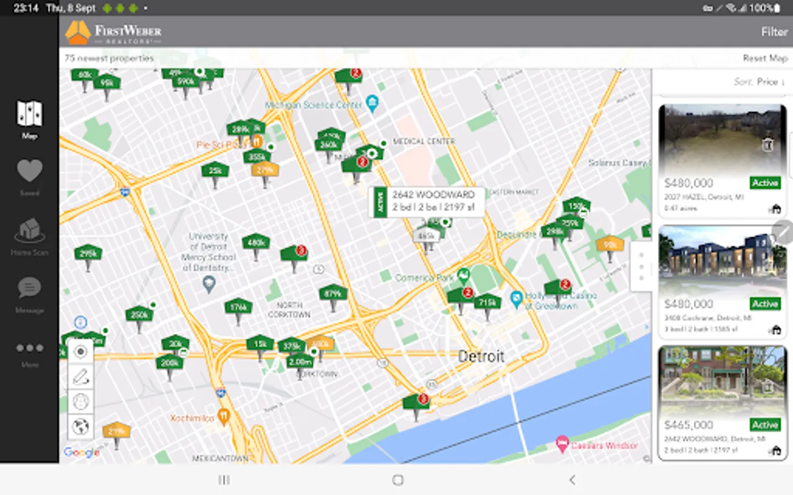Expand list panel with three-dot handle

pyautogui.click(x=641, y=267)
